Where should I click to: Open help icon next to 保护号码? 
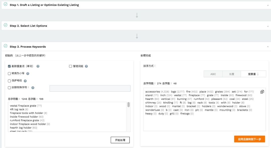coord(25,81)
